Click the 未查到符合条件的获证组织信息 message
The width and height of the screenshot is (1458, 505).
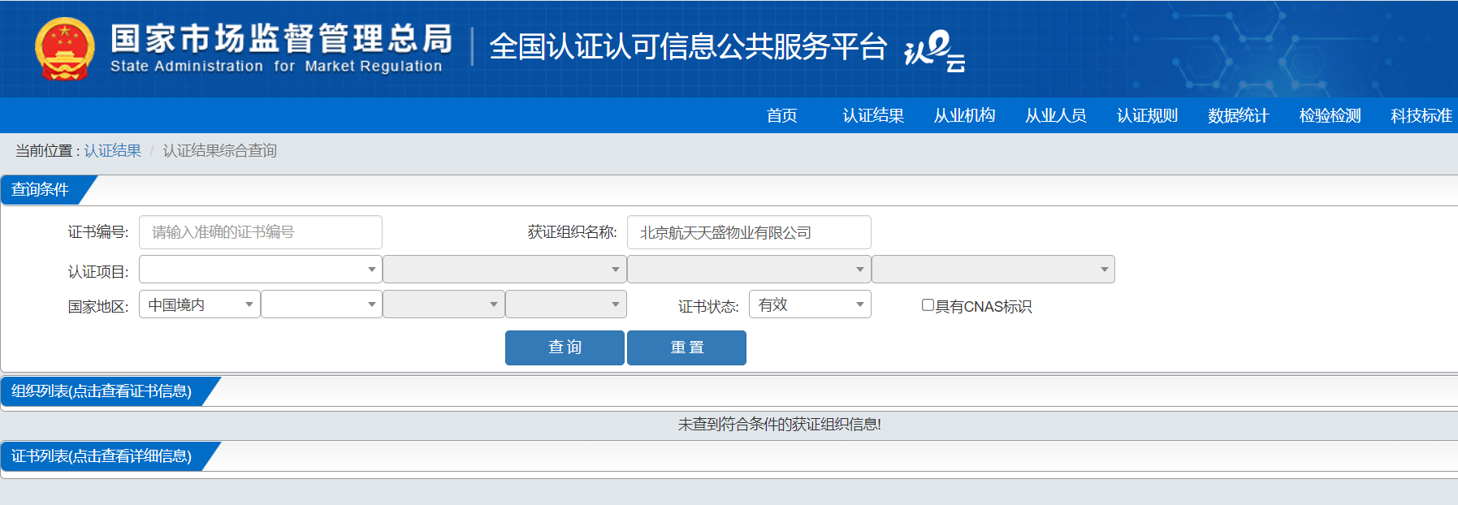[x=780, y=425]
